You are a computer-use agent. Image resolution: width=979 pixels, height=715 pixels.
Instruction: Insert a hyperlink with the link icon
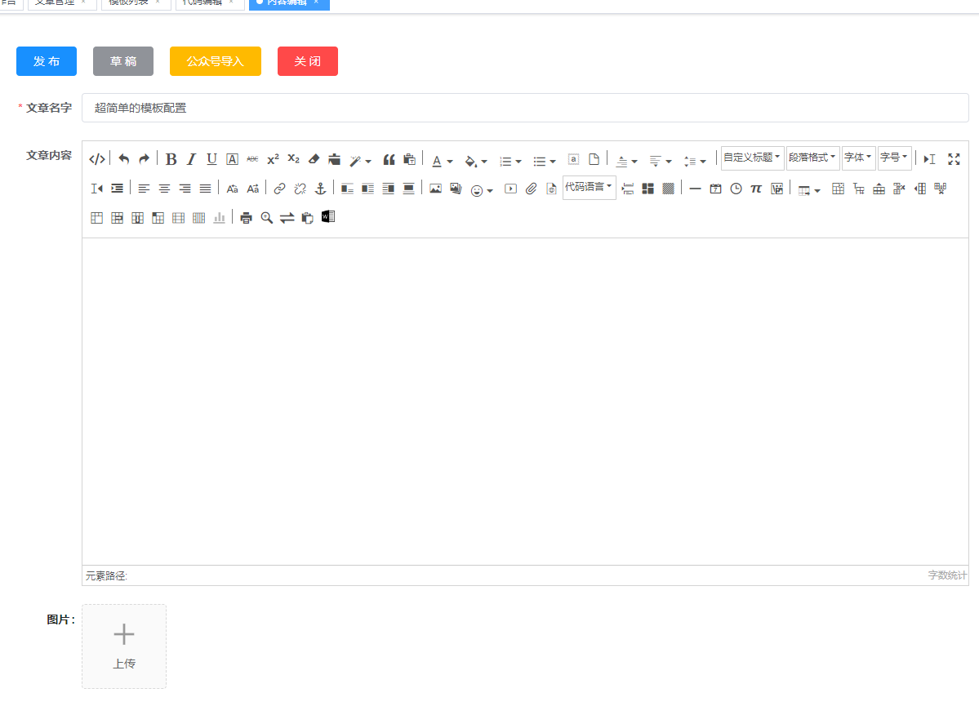[279, 189]
